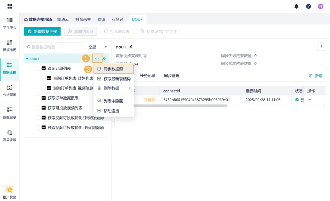Screen dimensions: 330x201
Task: Open 高级设置 gear in the sidebar
Action: tap(9, 135)
